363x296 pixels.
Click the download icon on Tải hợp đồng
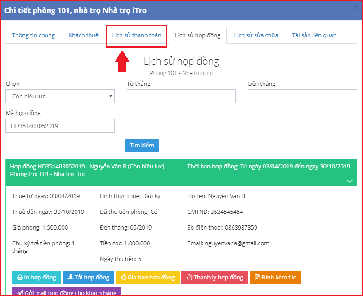tap(71, 278)
